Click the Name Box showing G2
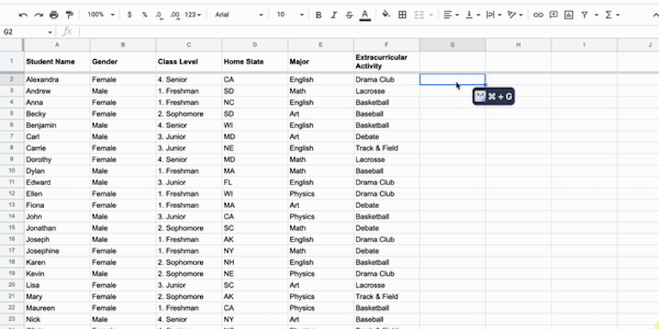659x329 pixels. click(x=26, y=31)
